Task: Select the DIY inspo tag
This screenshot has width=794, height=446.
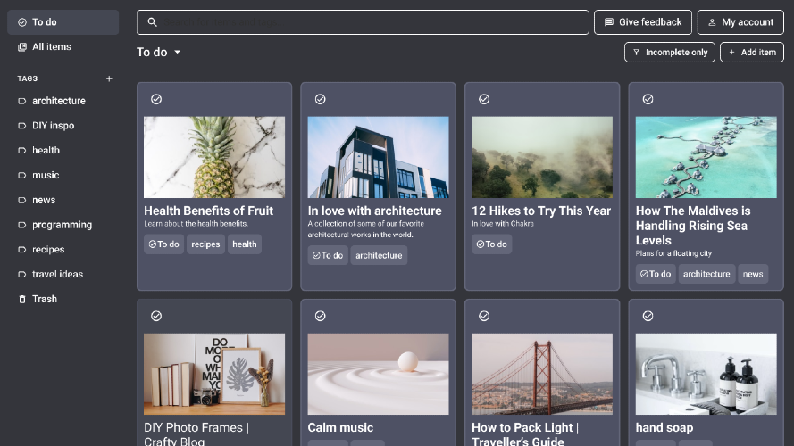Action: click(x=63, y=126)
